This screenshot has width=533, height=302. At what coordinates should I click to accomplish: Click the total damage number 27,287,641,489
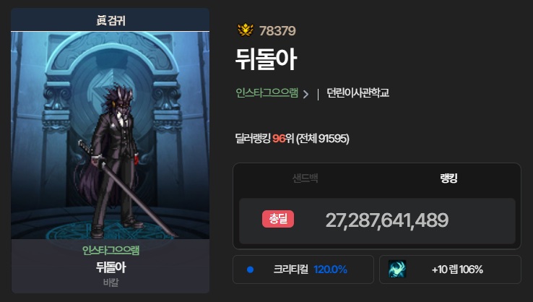pos(387,220)
